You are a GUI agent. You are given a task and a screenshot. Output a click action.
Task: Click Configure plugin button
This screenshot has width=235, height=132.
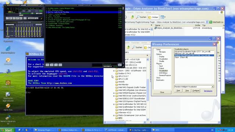[196, 91]
